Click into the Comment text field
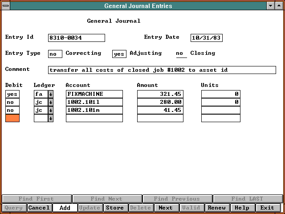Screen dimensions: 285x214 point(162,70)
